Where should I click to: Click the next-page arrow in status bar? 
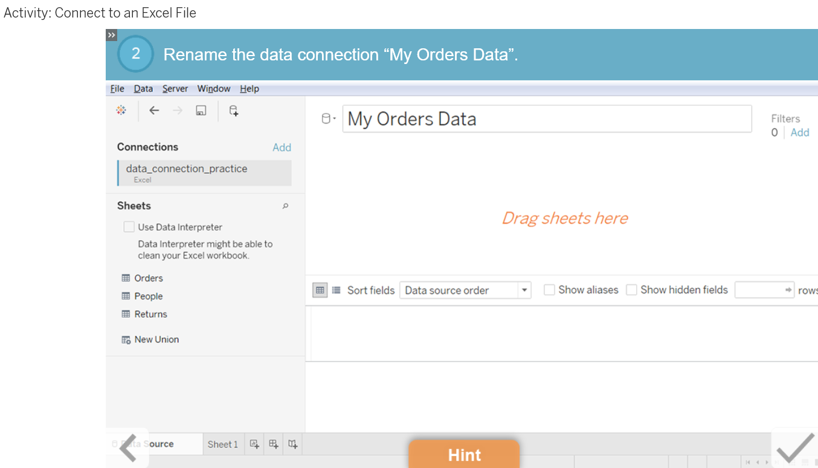tap(768, 463)
